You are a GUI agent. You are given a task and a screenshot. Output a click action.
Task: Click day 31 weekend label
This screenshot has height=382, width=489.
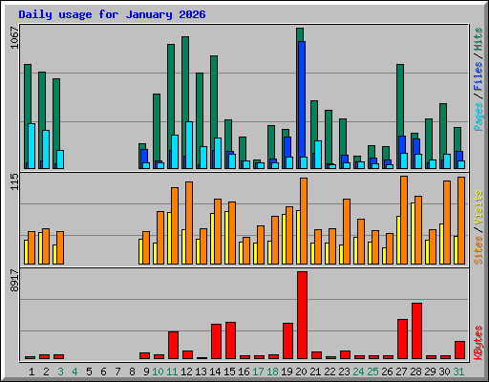[x=458, y=371]
